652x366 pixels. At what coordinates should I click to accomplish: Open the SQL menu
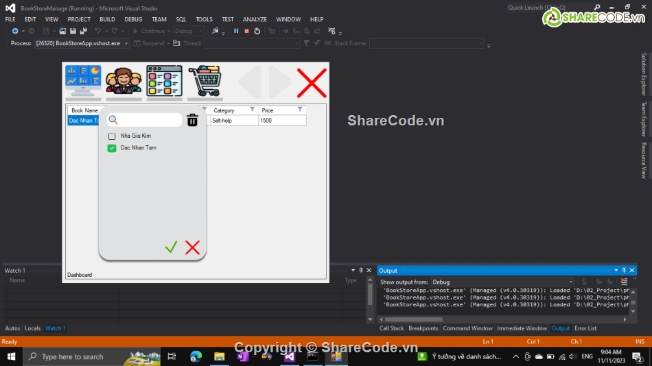(x=181, y=19)
